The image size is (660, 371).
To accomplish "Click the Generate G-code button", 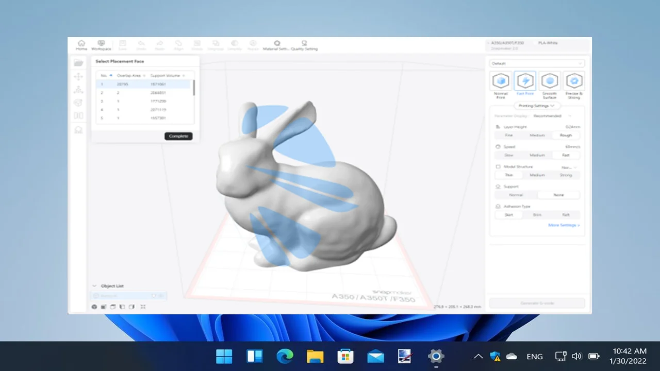I will (x=537, y=303).
